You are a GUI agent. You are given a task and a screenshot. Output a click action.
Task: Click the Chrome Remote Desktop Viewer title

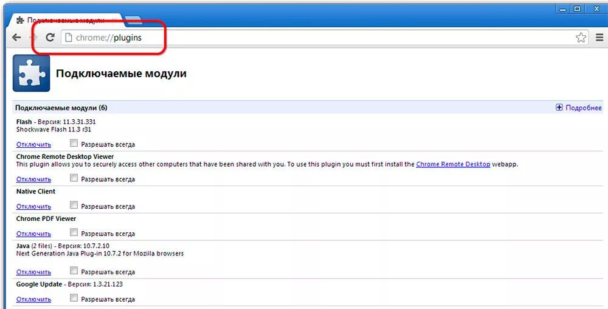tap(65, 157)
